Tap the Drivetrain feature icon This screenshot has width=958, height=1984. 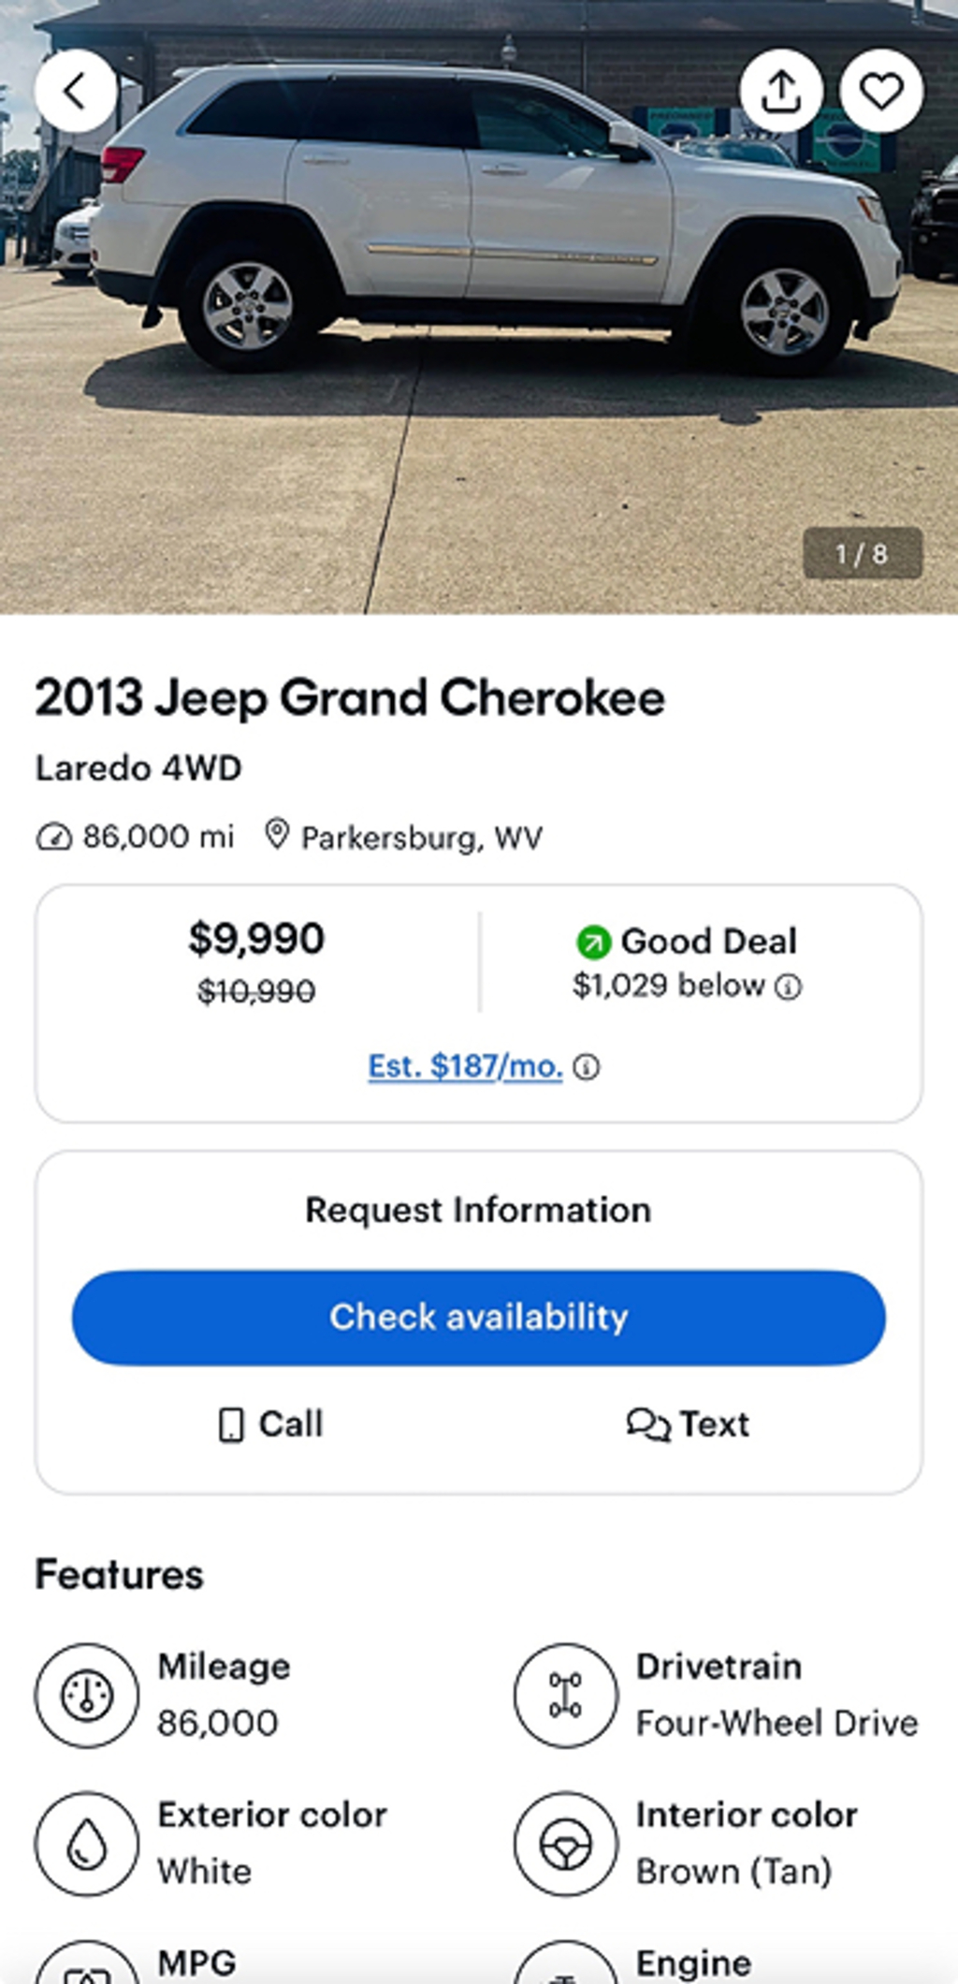click(x=565, y=1695)
